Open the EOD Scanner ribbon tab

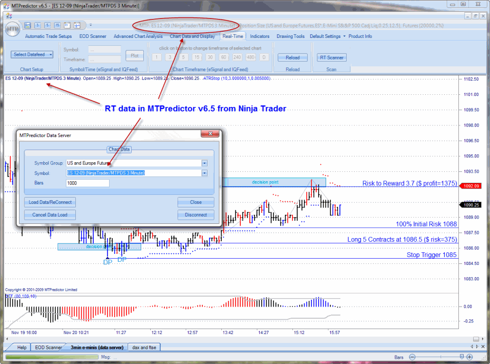pos(93,36)
